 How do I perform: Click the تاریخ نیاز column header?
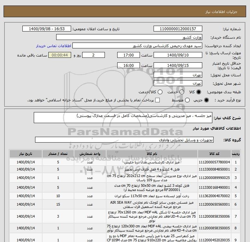(x=26, y=154)
